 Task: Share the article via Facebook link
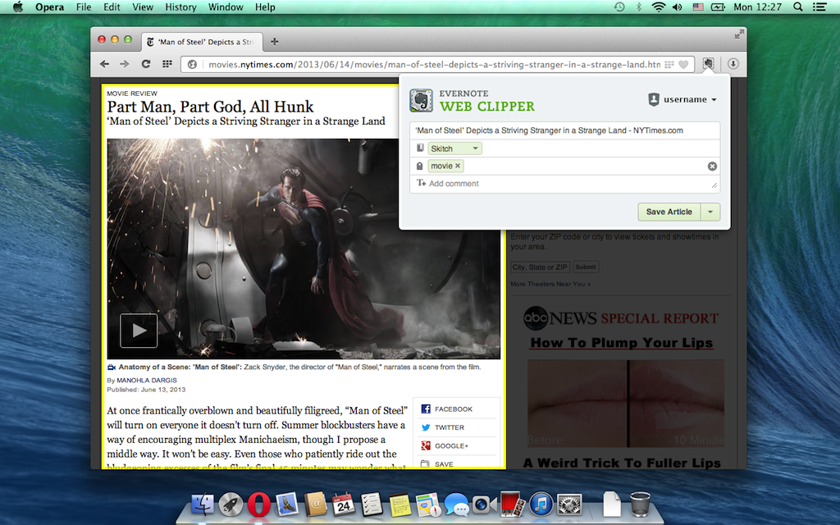tap(453, 409)
